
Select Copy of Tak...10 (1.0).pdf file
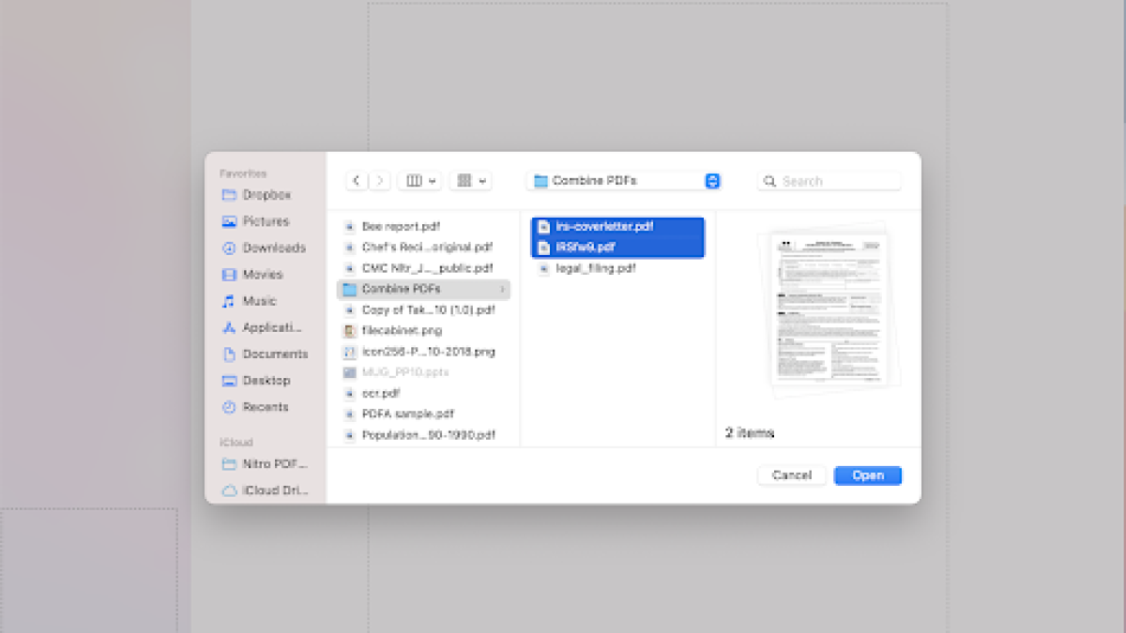pyautogui.click(x=423, y=309)
